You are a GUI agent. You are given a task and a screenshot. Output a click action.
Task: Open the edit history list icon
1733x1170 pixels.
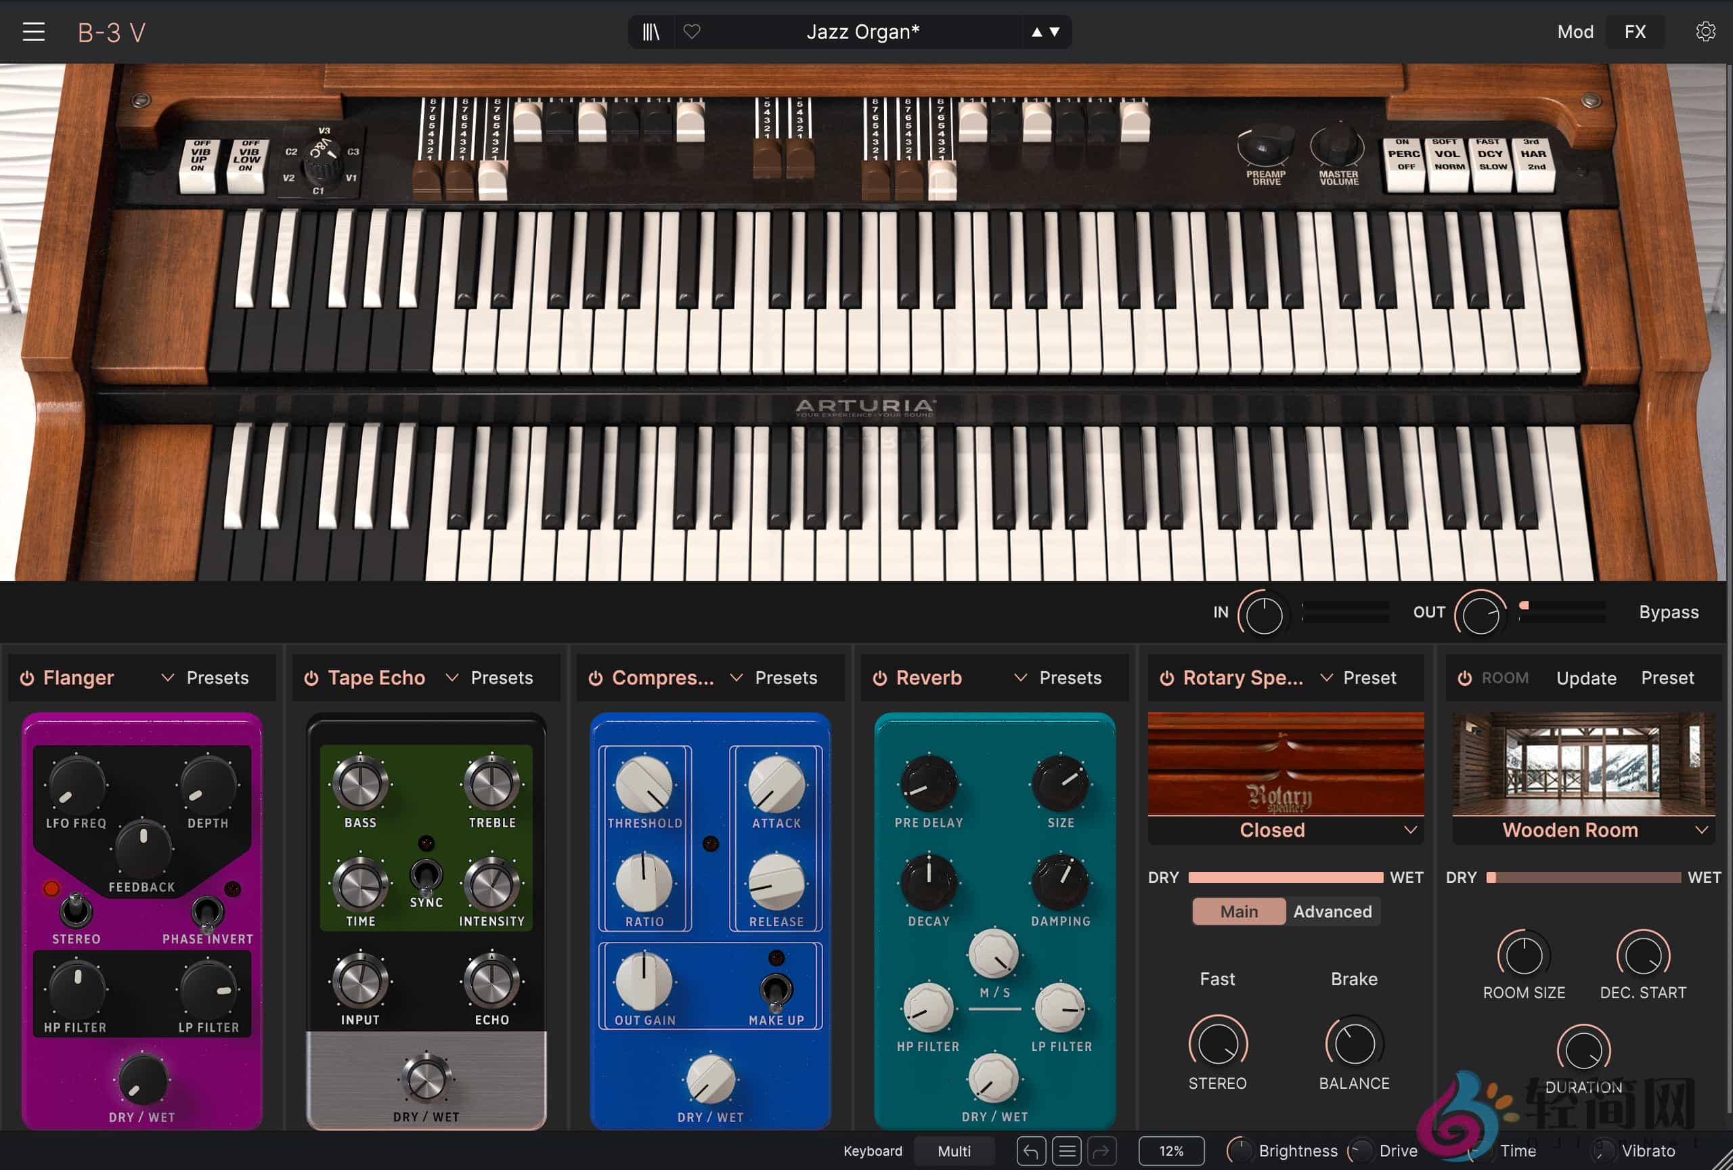coord(1067,1151)
